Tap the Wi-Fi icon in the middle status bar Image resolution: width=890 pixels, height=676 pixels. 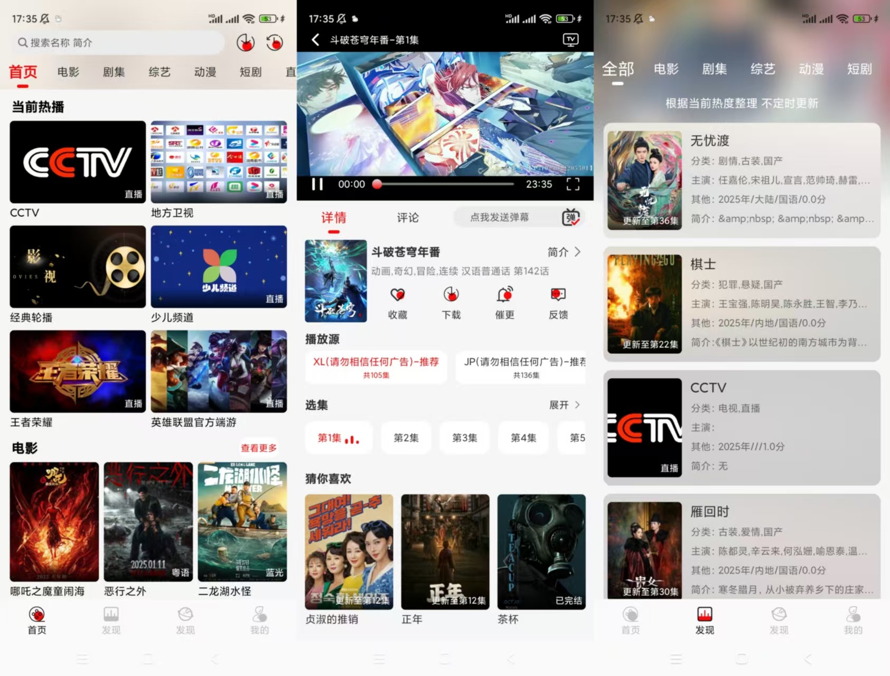tap(546, 18)
